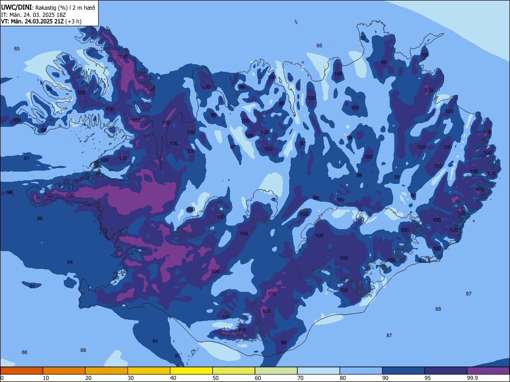Select the 'IT: Mán. 24. 03. 2025 18Z' line
This screenshot has height=382, width=510.
34,15
